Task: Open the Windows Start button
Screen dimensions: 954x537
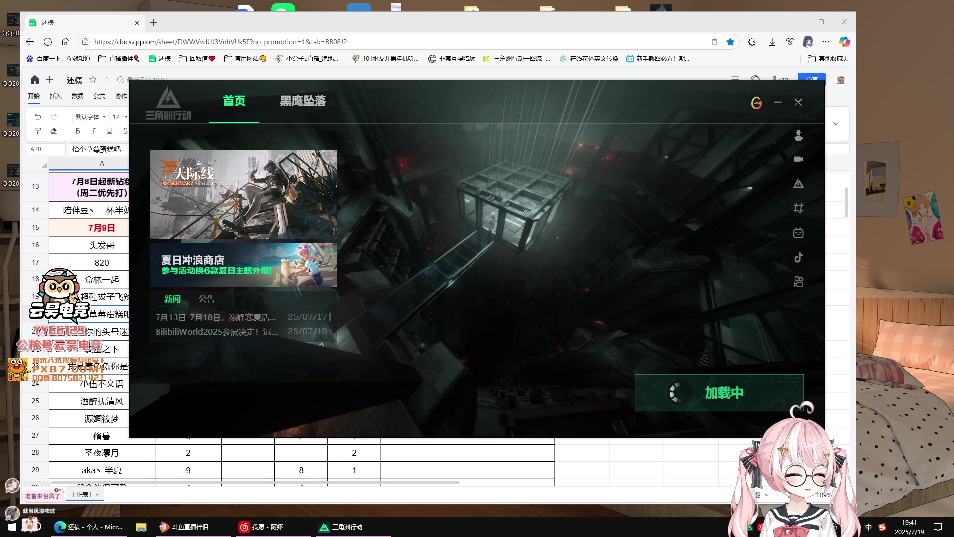Action: coord(12,527)
